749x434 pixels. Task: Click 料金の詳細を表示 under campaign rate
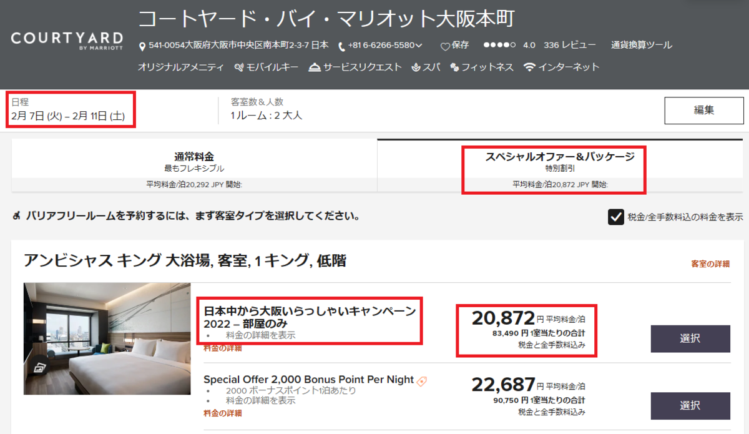tap(260, 335)
